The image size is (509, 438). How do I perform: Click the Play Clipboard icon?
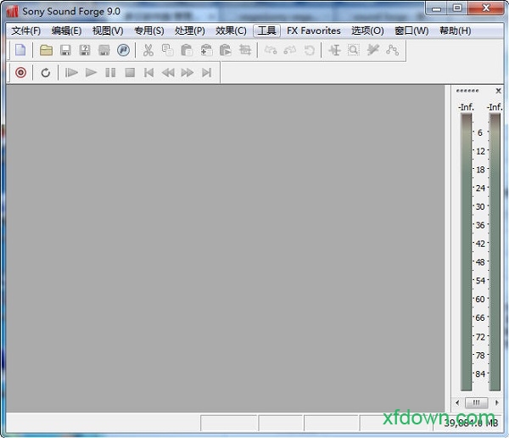[226, 50]
